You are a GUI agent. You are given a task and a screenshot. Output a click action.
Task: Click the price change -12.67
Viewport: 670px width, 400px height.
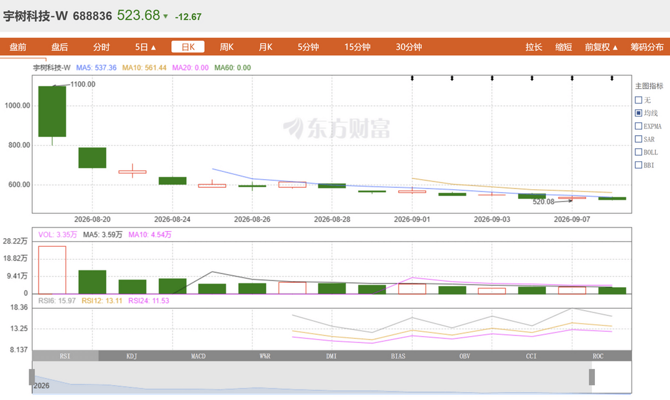pos(188,17)
